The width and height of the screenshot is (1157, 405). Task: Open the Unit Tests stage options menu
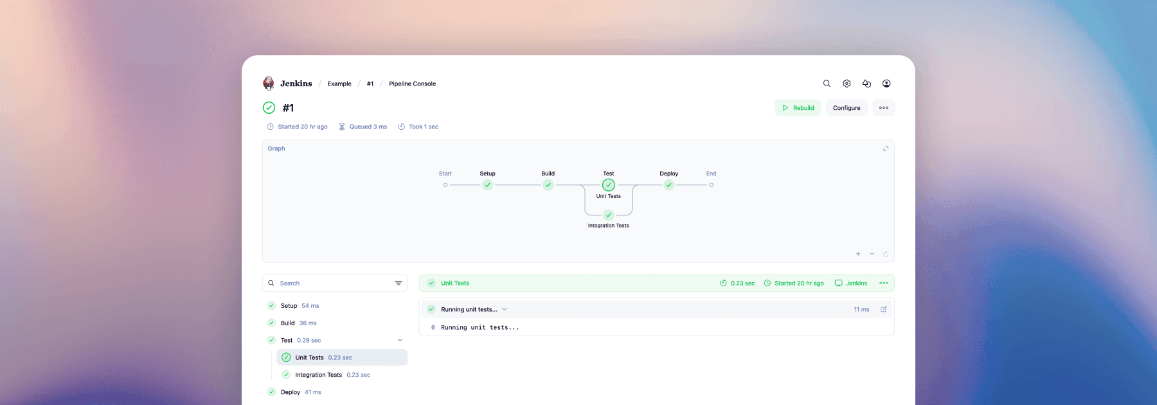point(883,283)
